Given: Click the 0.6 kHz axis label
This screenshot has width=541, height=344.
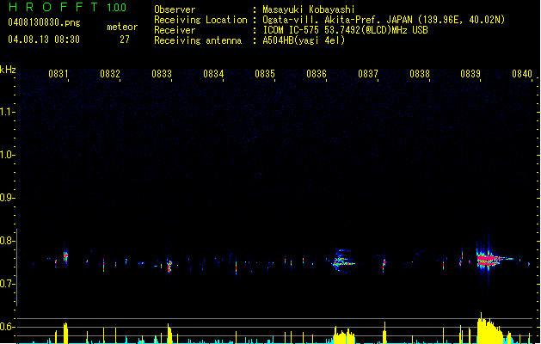Looking at the screenshot, I should coord(7,327).
